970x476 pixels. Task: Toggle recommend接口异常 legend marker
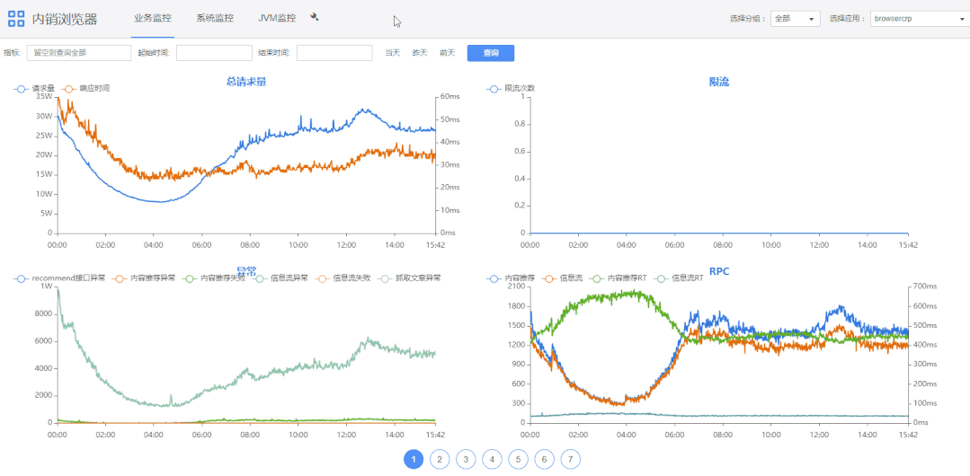[22, 278]
